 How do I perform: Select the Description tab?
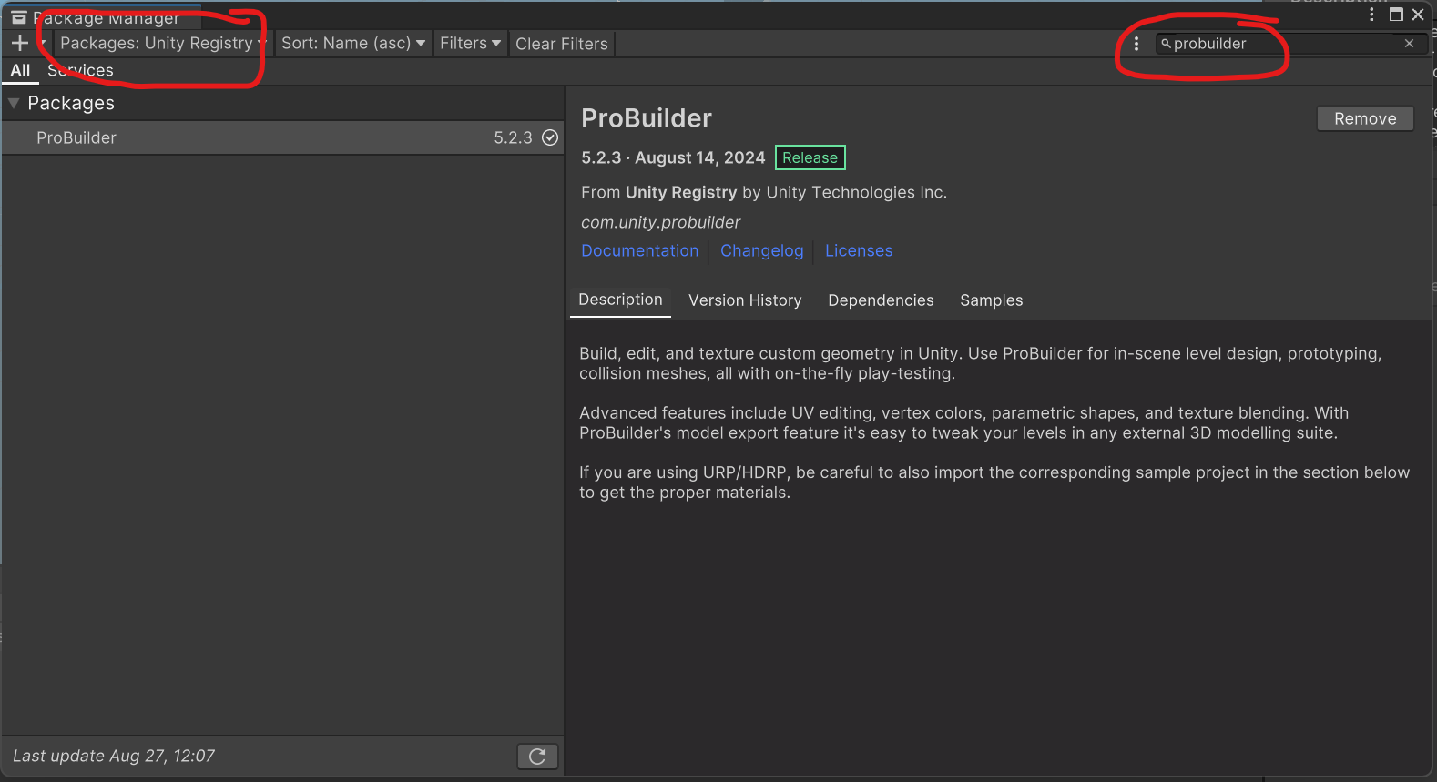coord(620,300)
